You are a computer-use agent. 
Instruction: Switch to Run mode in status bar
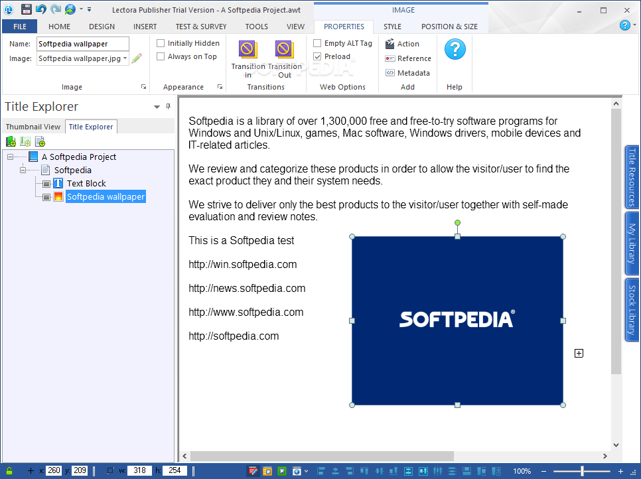pyautogui.click(x=267, y=471)
